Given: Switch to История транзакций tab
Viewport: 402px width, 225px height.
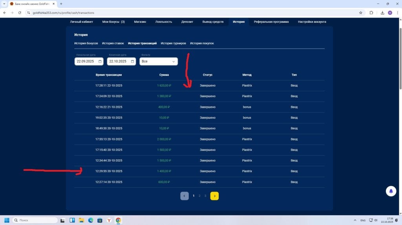Looking at the screenshot, I should pos(142,43).
